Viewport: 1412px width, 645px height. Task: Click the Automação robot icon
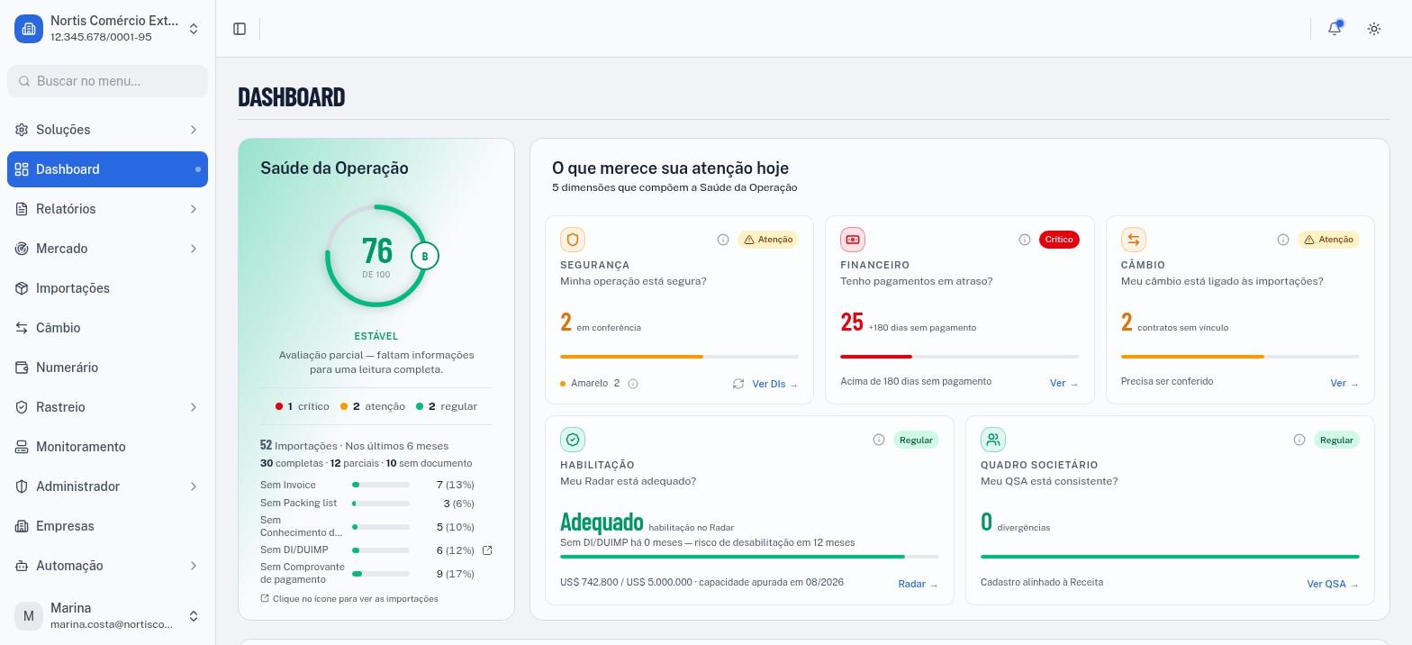(x=22, y=566)
